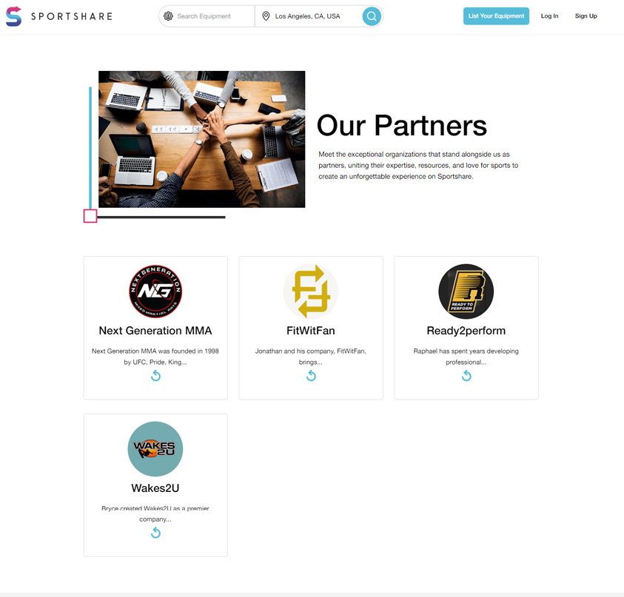624x597 pixels.
Task: Click the List Your Equipment button
Action: point(496,16)
